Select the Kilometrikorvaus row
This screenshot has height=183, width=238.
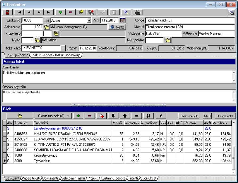coord(117,155)
